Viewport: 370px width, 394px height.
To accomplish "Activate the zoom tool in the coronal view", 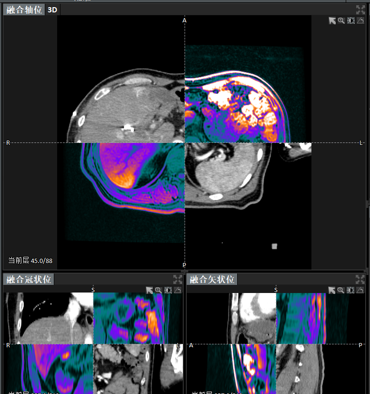I will pyautogui.click(x=158, y=290).
